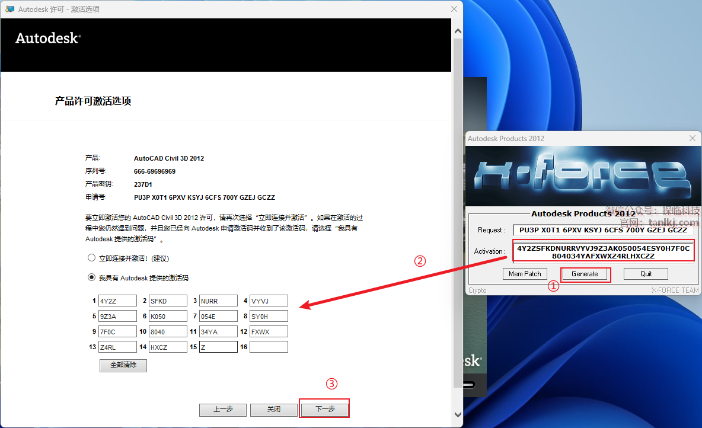Close the Autodesk 许可 activation window
Viewport: 702px width, 428px height.
(x=454, y=9)
